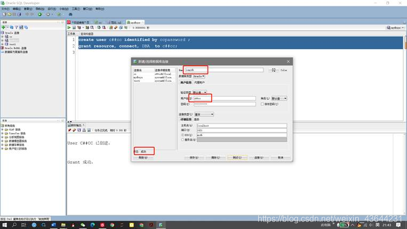This screenshot has height=229, width=407.
Task: Expand OLAP reports folder
Action: (x=3, y=130)
